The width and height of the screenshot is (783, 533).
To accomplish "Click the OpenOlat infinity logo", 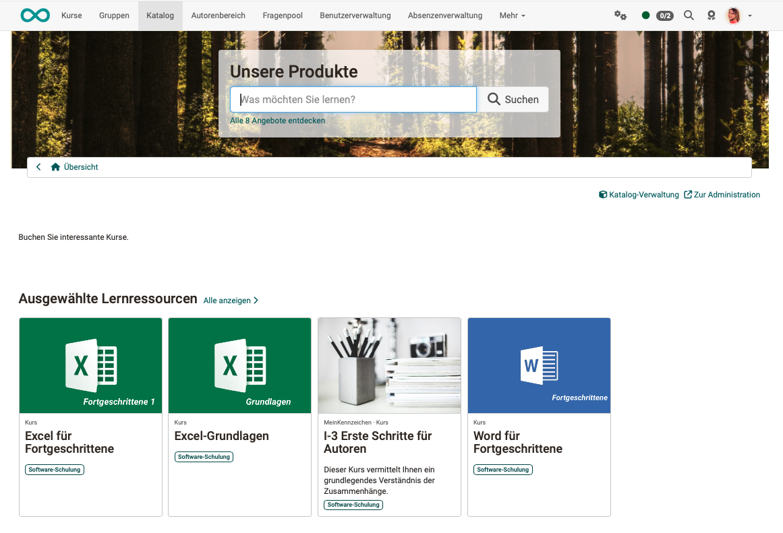I will point(34,14).
